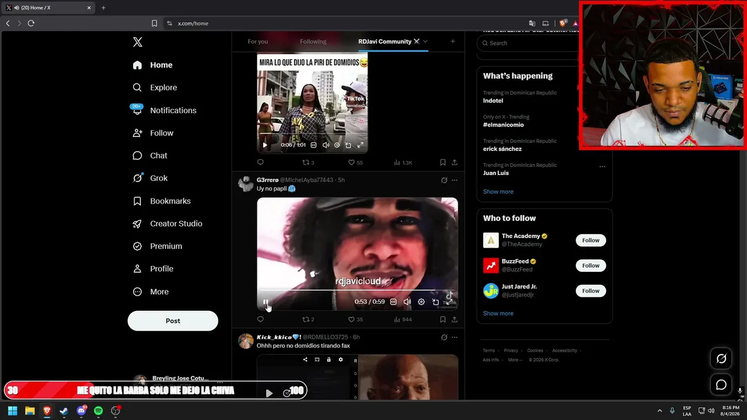Bookmark the post with 55 likes

click(x=443, y=162)
